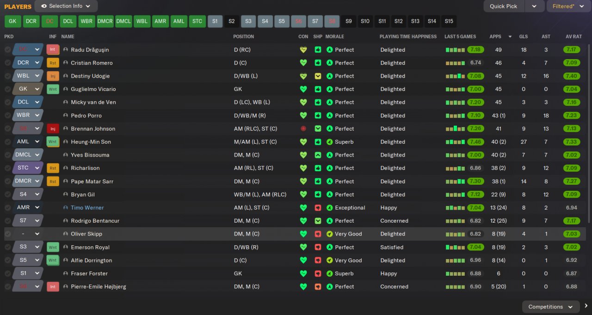This screenshot has height=315, width=592.
Task: Click Alfie Dorrington's 'Wnt' status icon
Action: (x=53, y=260)
